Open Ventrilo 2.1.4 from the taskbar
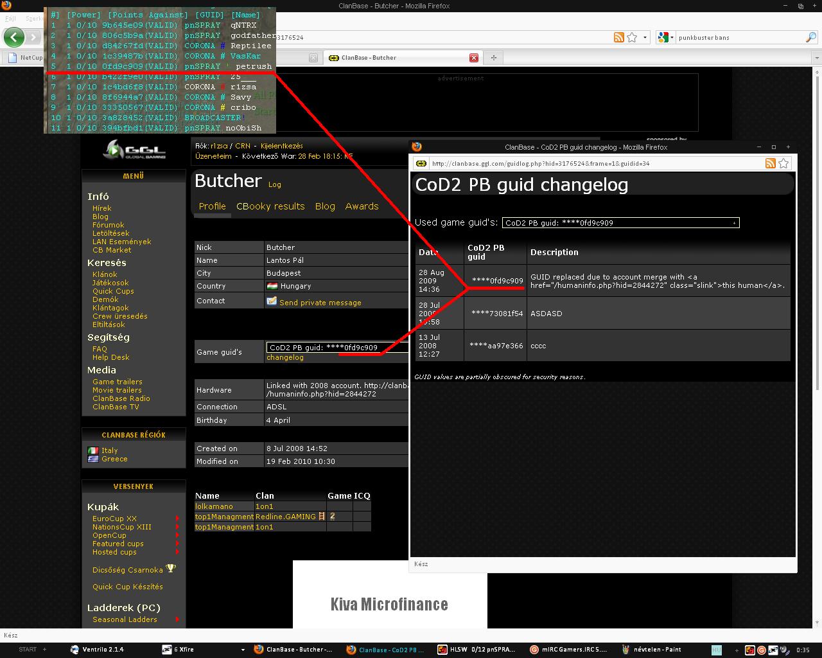 point(103,650)
